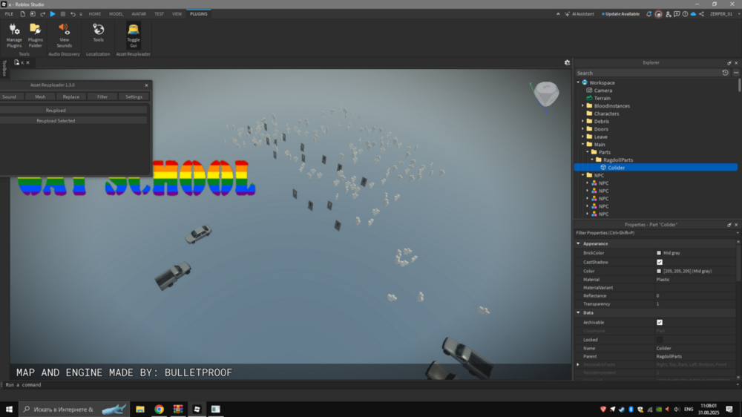This screenshot has height=417, width=742.
Task: Click the Undo arrow icon
Action: point(73,14)
